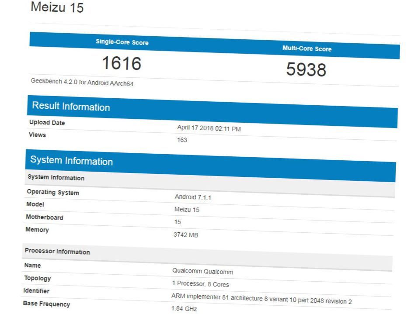Select the 3742 MB memory value
The image size is (415, 314).
(186, 235)
